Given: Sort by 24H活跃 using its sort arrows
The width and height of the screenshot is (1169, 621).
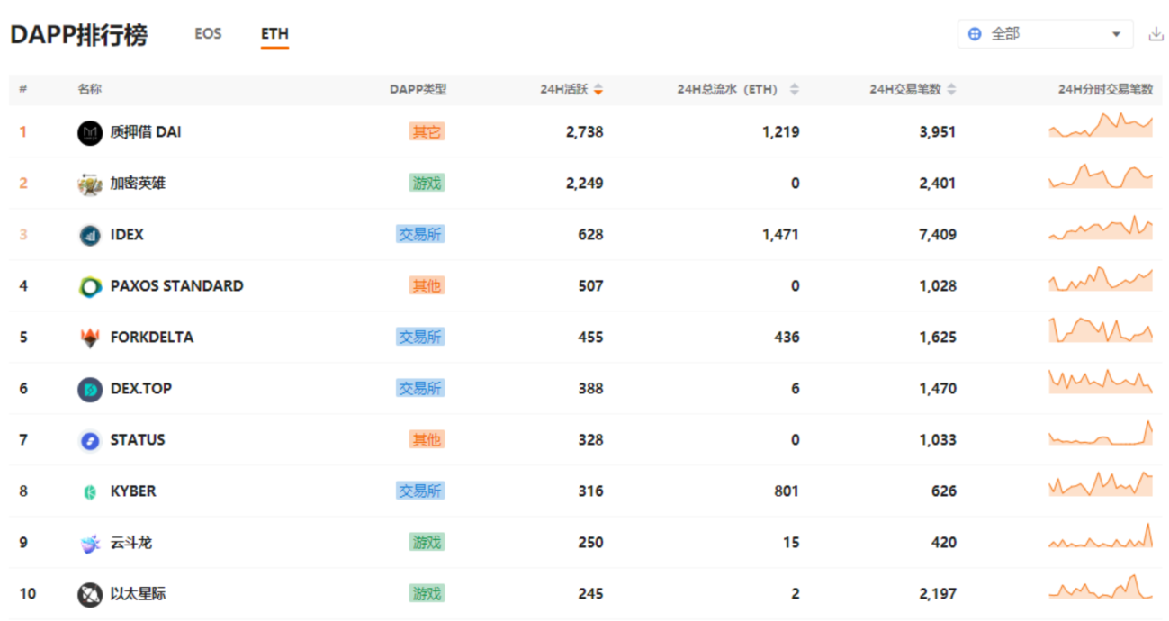Looking at the screenshot, I should [598, 90].
